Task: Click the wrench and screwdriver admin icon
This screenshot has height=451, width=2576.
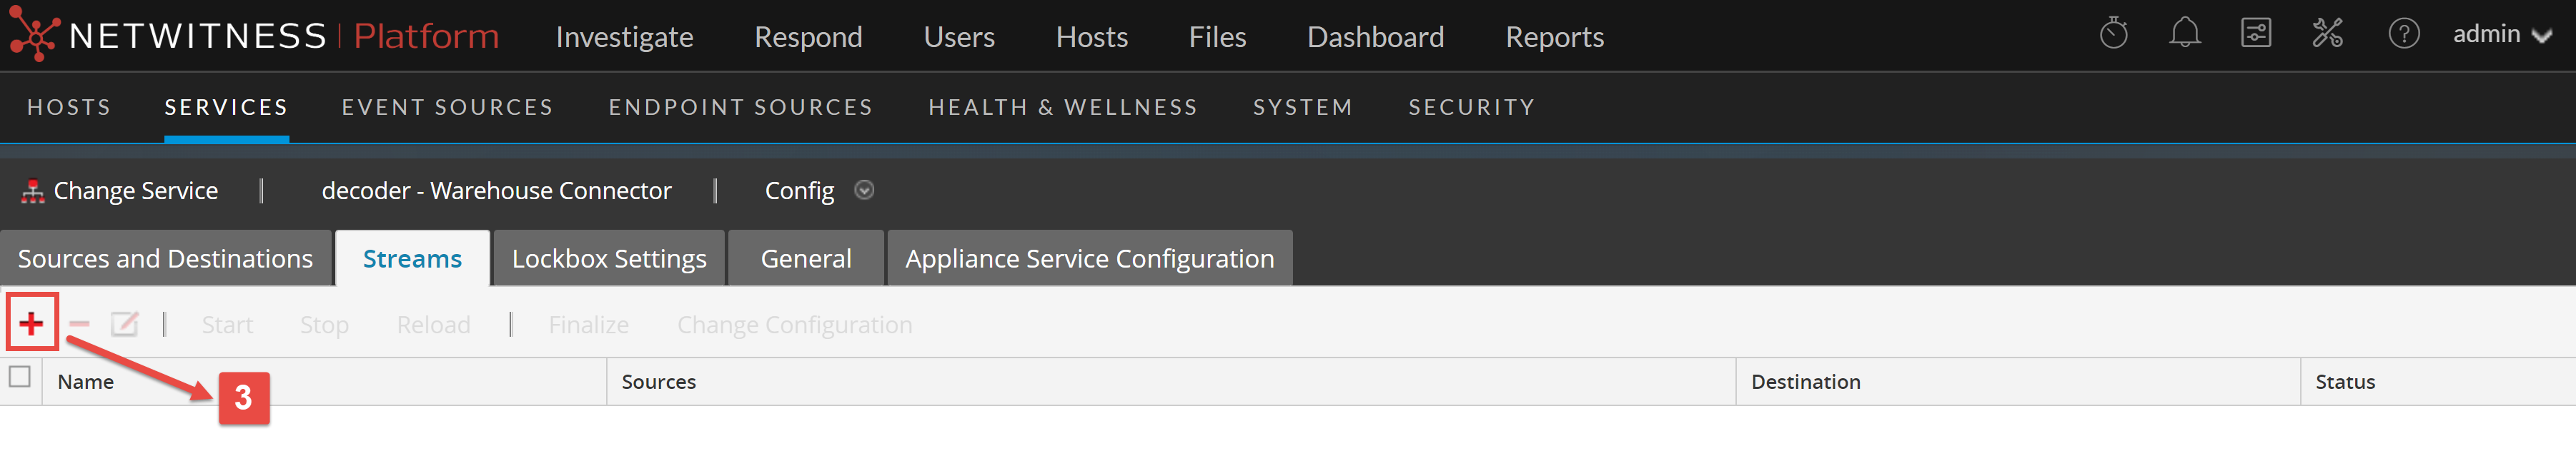Action: pyautogui.click(x=2327, y=35)
